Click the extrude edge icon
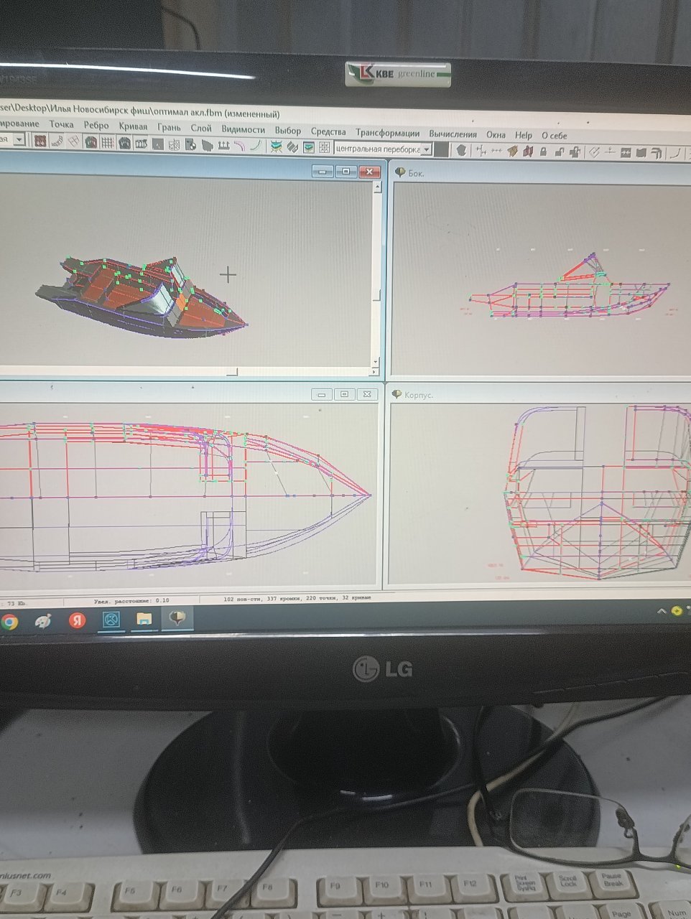 tap(513, 150)
